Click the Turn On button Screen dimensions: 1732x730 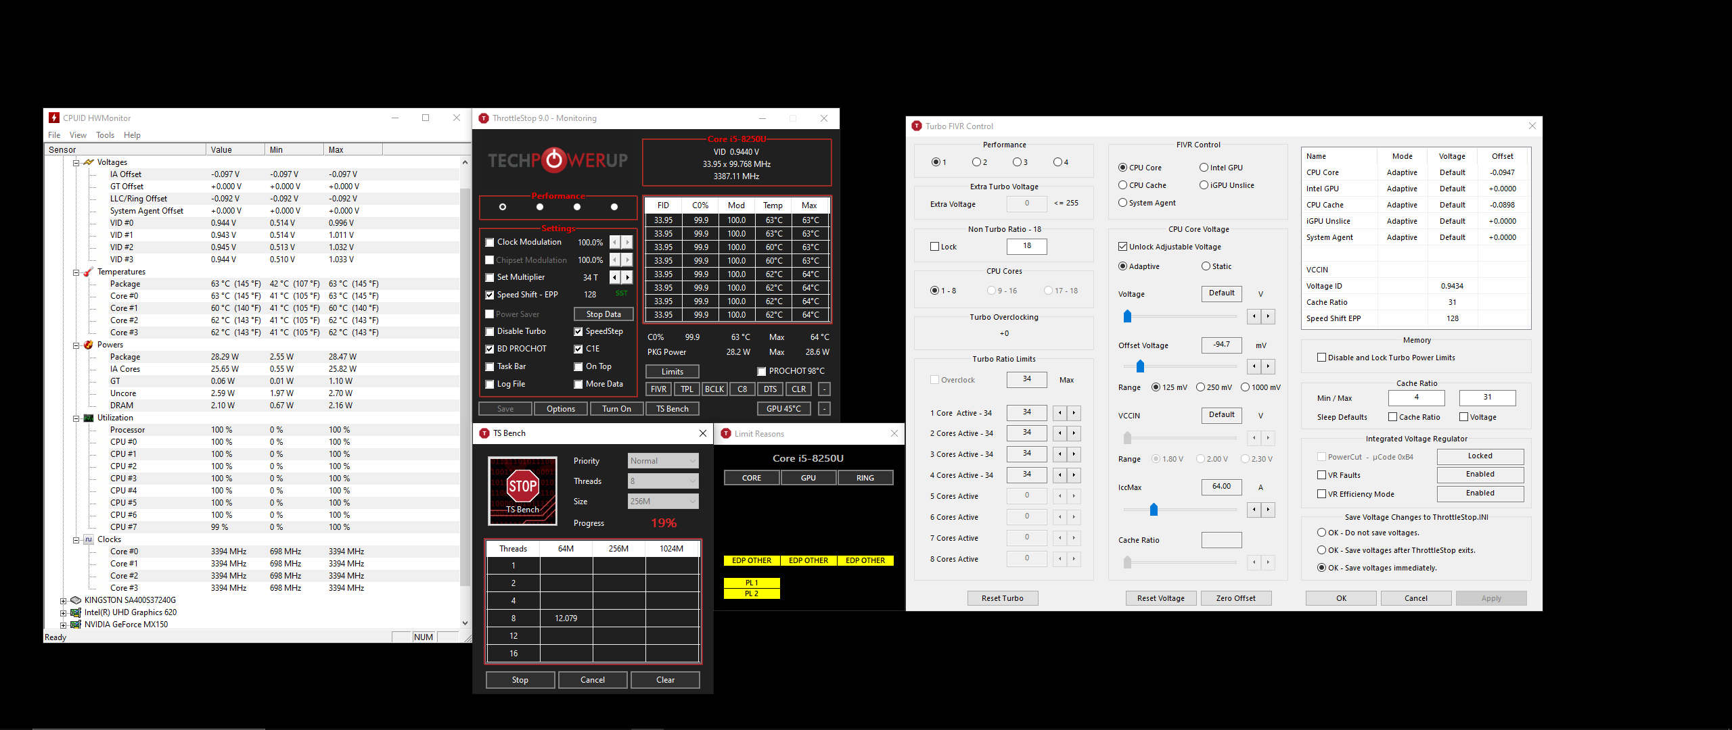click(616, 409)
